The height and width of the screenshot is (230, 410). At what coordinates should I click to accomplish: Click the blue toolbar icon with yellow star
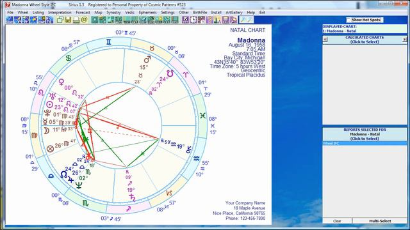tap(34, 20)
